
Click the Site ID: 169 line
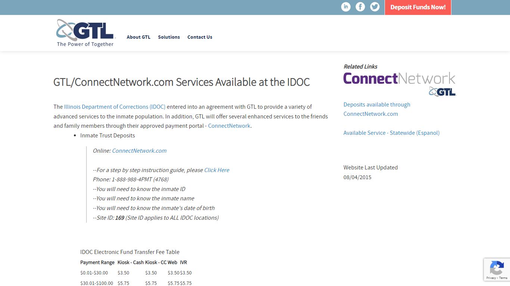coord(156,217)
